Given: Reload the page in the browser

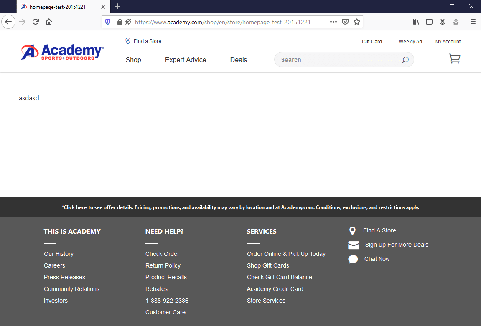Looking at the screenshot, I should click(36, 22).
